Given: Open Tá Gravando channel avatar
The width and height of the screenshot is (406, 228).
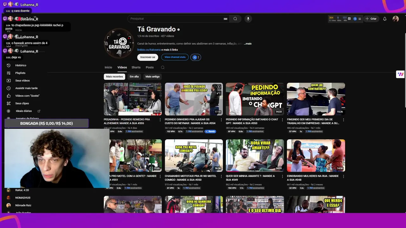Looking at the screenshot, I should 119,43.
